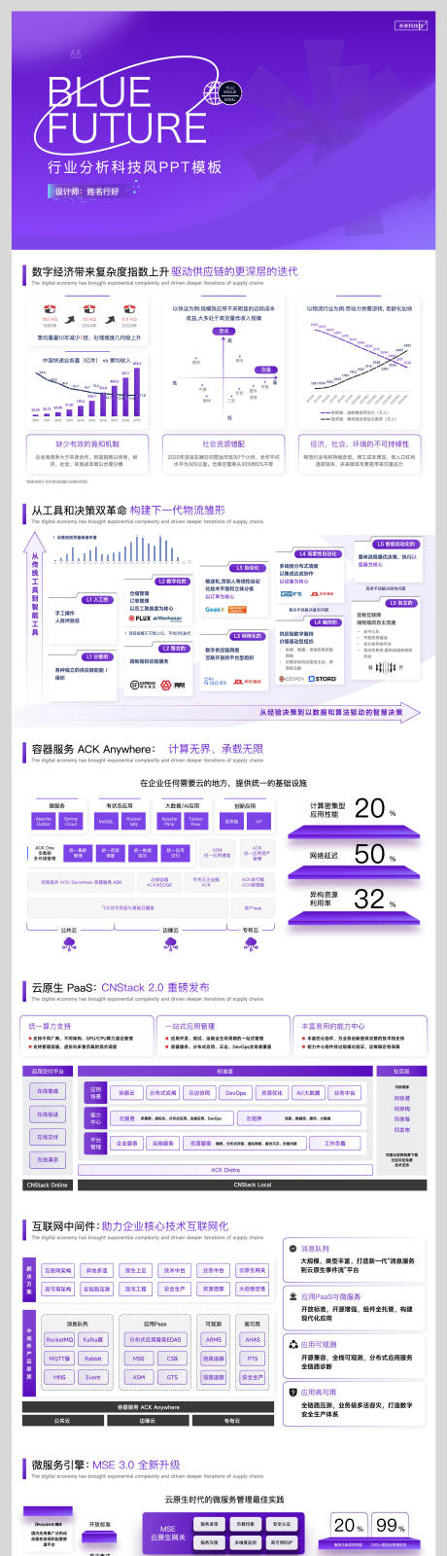Click the AI/大数据 box

pos(308,1093)
